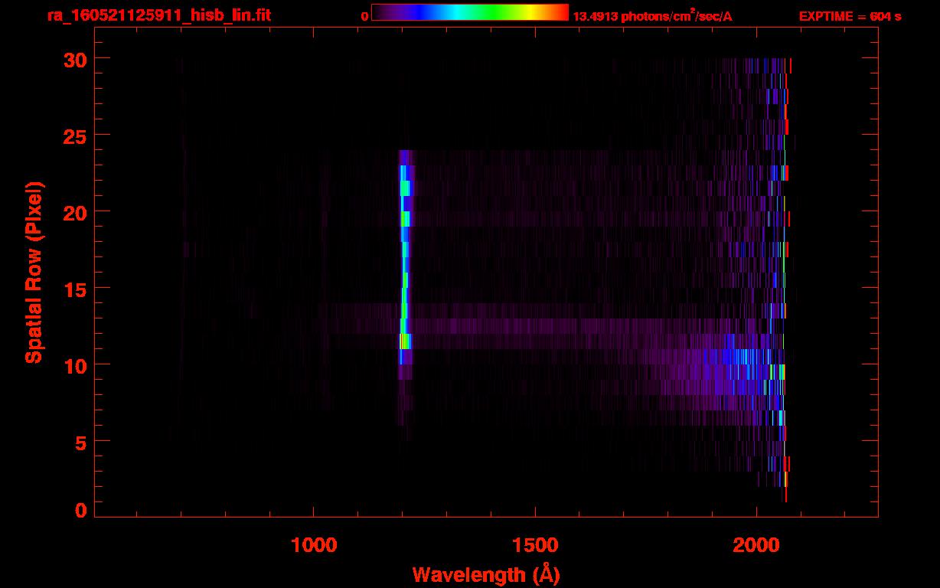This screenshot has height=588, width=940.
Task: Click the colorbar minimum value 0
Action: tap(364, 16)
